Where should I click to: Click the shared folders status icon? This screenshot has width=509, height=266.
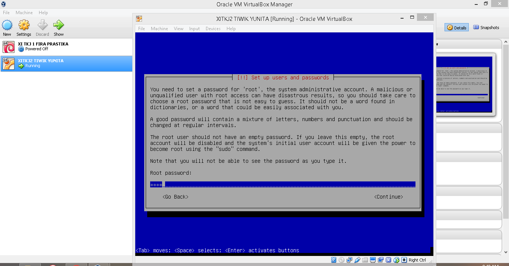(365, 260)
